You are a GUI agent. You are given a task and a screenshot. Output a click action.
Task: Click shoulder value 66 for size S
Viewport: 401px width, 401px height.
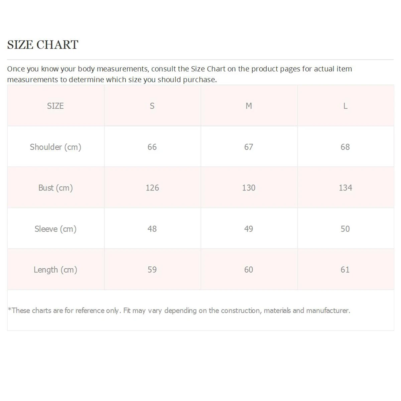[x=152, y=147]
